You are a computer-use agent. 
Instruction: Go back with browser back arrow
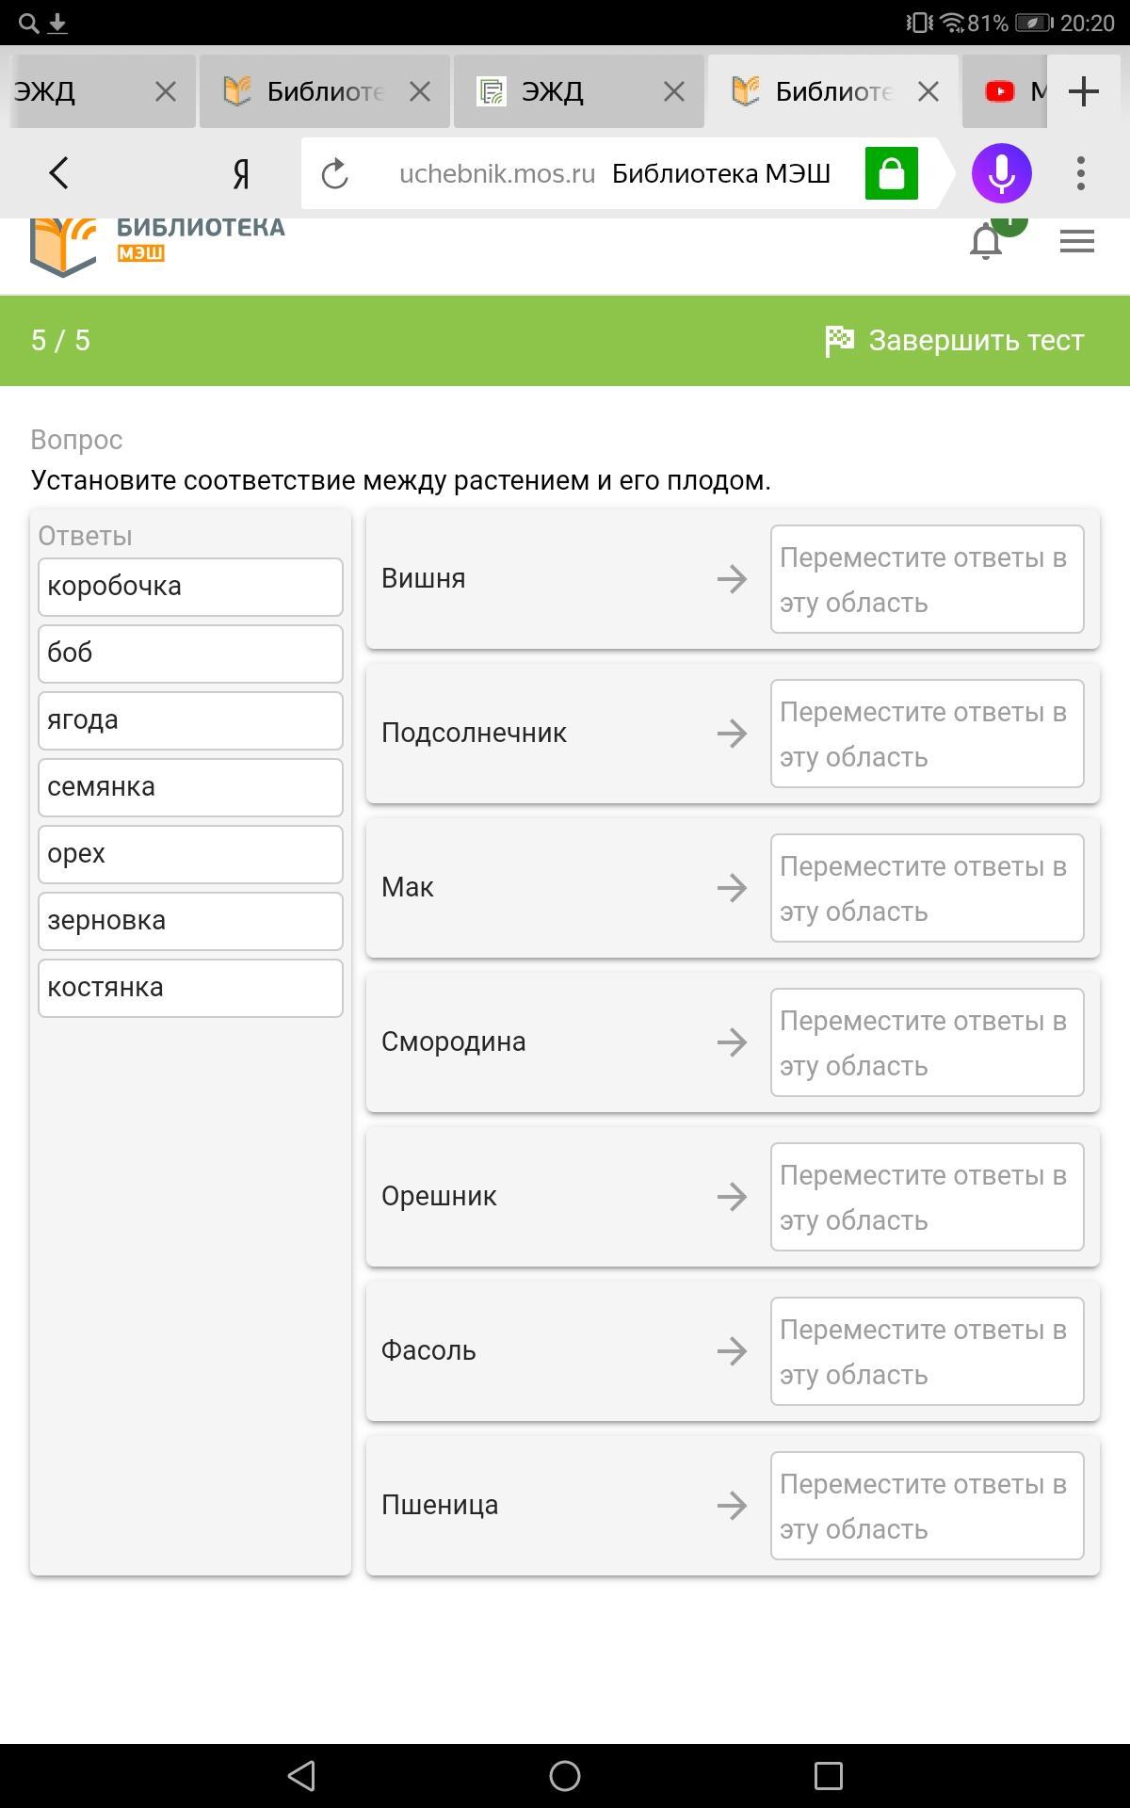59,173
